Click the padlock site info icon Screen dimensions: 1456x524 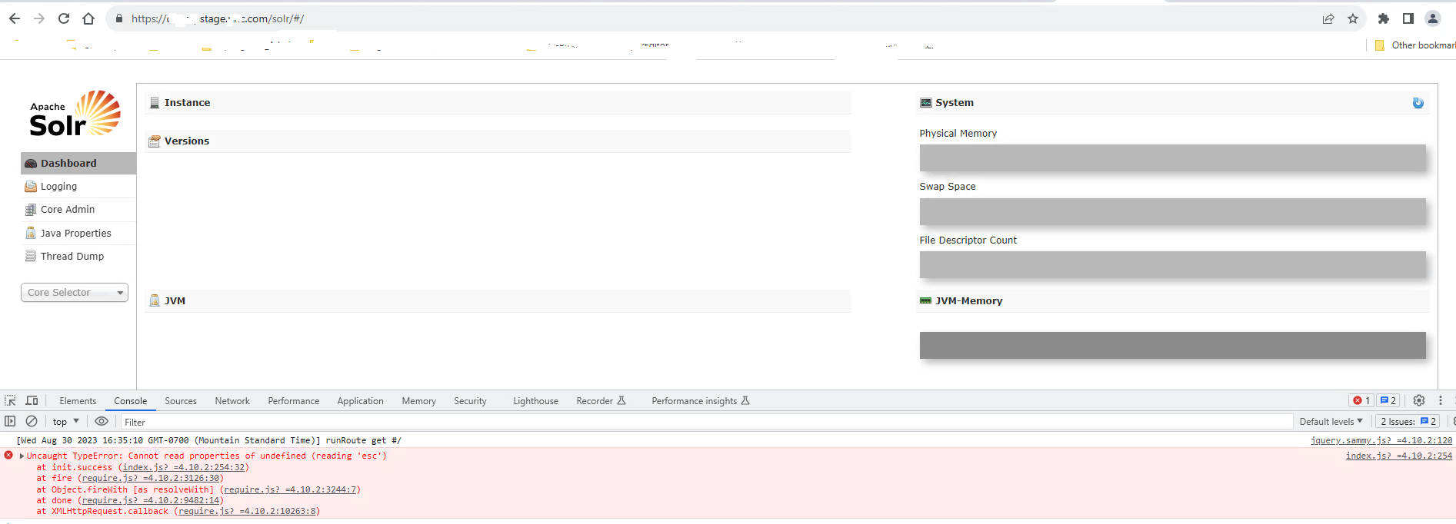(x=118, y=18)
